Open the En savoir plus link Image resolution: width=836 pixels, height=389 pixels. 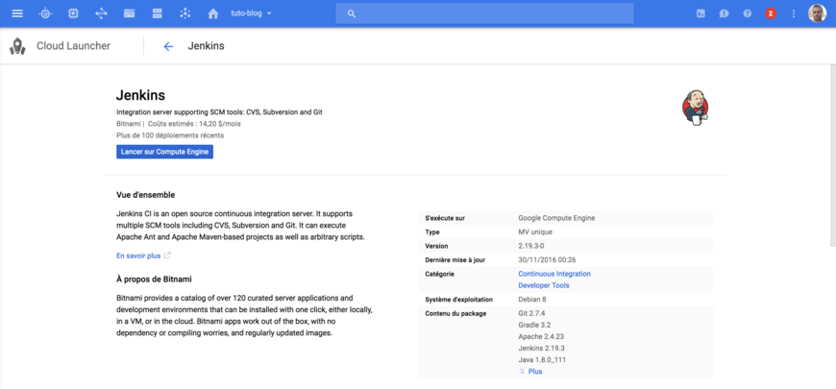pyautogui.click(x=138, y=255)
